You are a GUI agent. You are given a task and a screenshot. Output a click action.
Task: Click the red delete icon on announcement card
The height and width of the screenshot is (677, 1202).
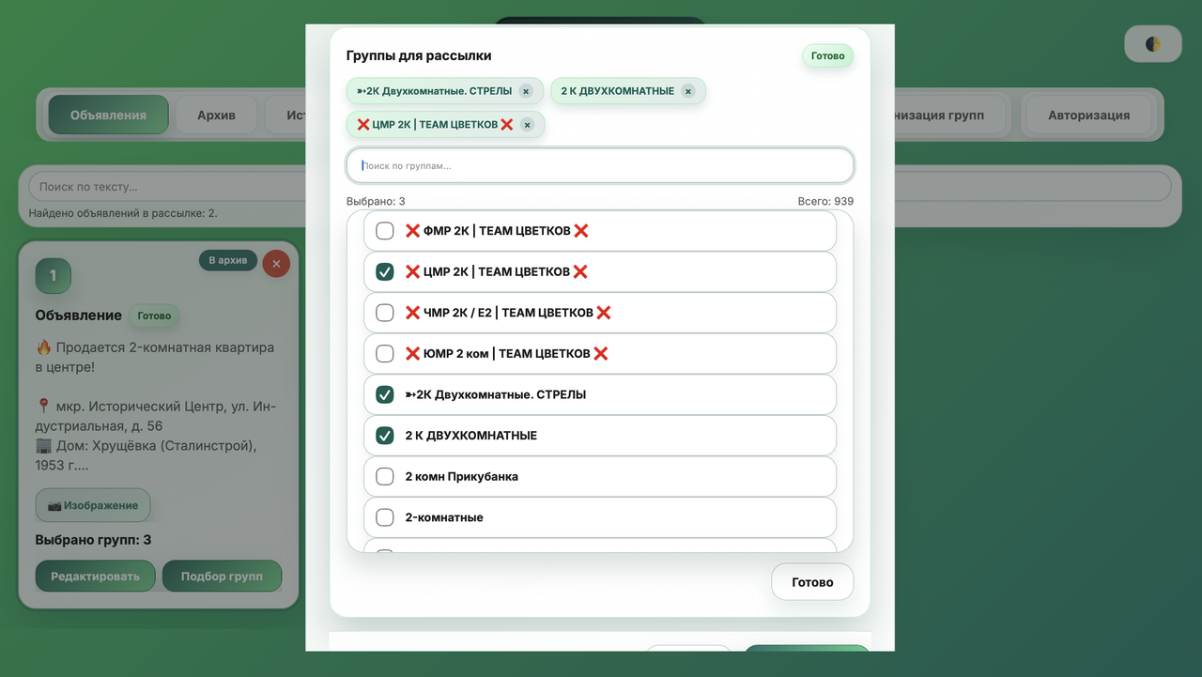276,264
